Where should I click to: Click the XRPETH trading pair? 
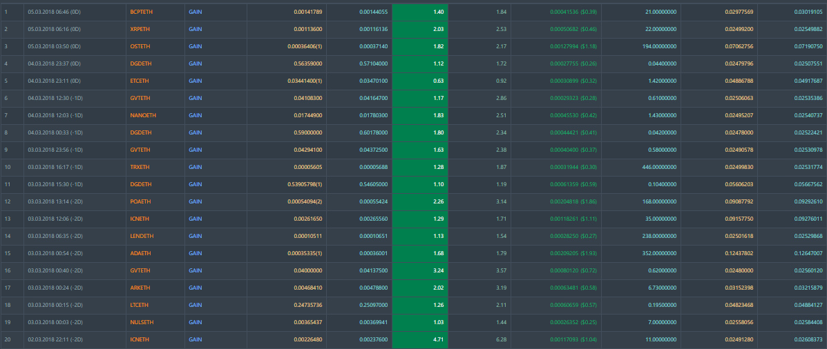[140, 30]
